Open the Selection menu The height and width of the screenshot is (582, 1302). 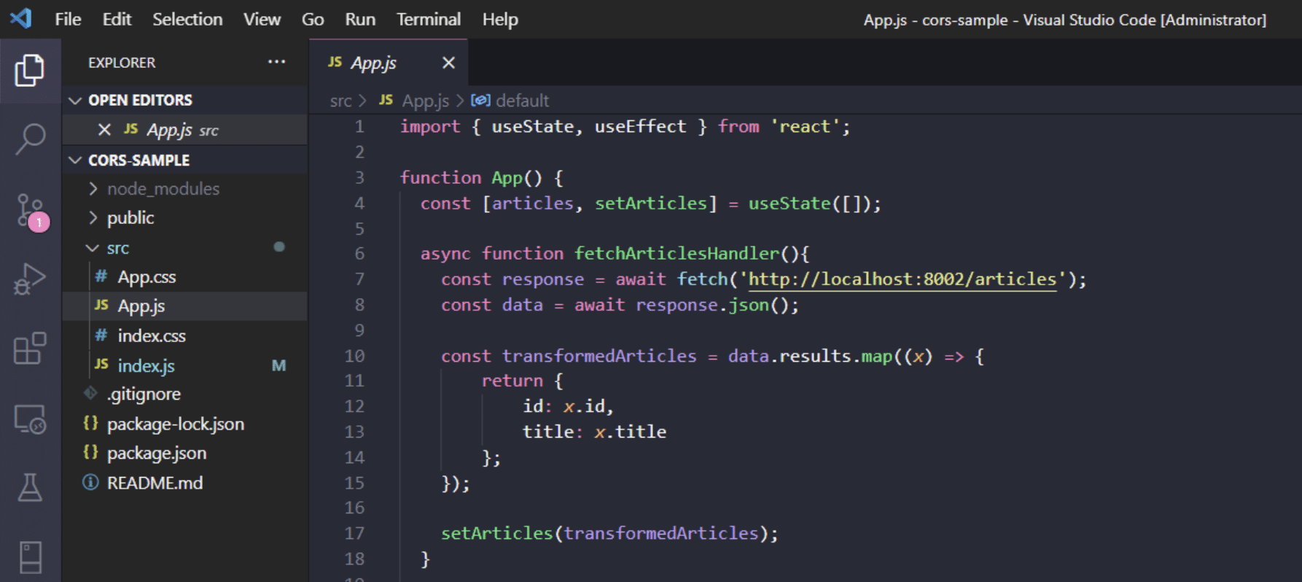click(187, 19)
